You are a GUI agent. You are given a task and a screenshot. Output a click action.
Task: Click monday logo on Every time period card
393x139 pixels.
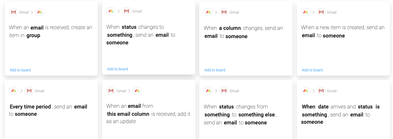14,91
